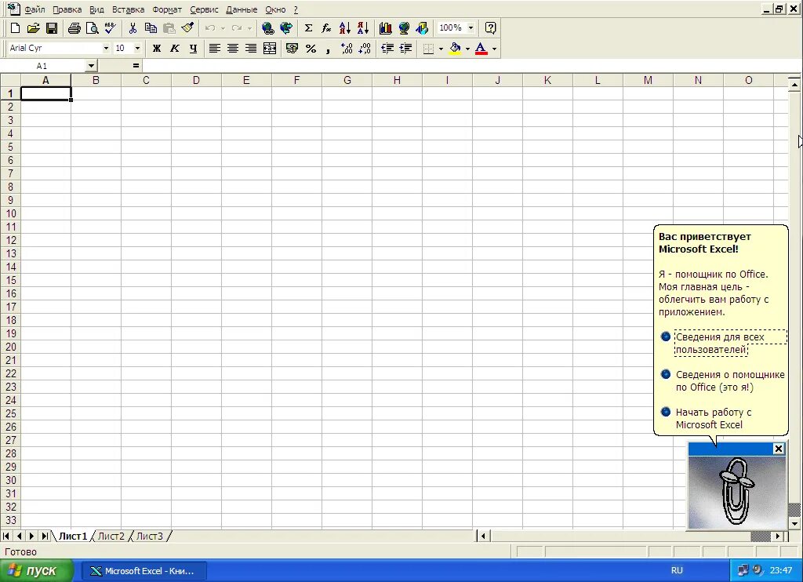This screenshot has height=582, width=803.
Task: Click the Windows Пуск start button
Action: pyautogui.click(x=36, y=571)
